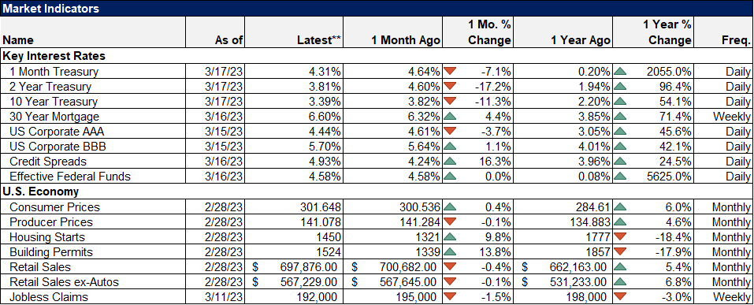
Task: Click green up arrow next to Effective Federal Funds 5625.0%
Action: pyautogui.click(x=620, y=177)
